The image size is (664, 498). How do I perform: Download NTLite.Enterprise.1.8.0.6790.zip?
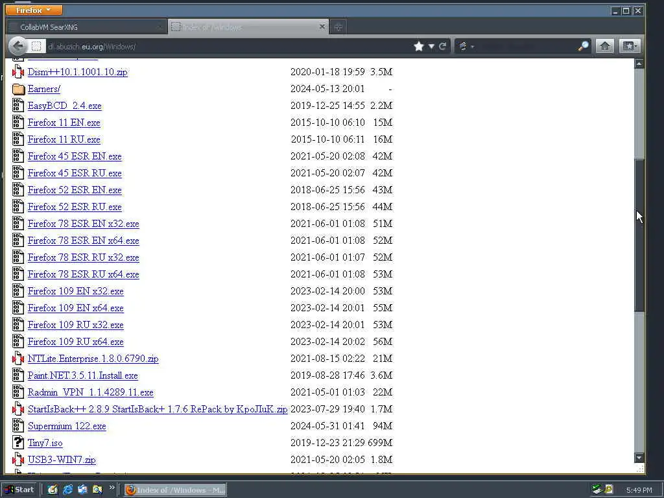93,359
